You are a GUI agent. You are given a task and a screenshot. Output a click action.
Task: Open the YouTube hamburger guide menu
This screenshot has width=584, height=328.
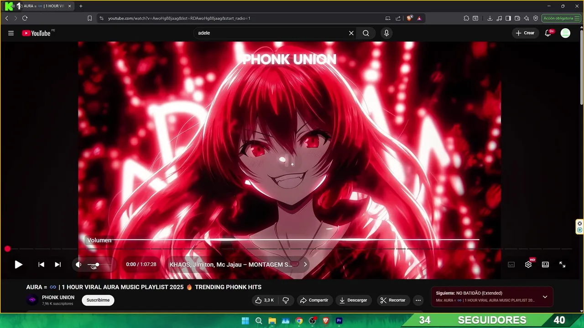(11, 33)
